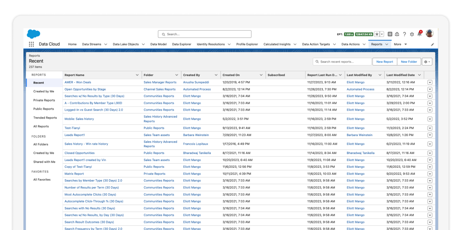Click the global Search field
The height and width of the screenshot is (230, 462).
tap(205, 34)
